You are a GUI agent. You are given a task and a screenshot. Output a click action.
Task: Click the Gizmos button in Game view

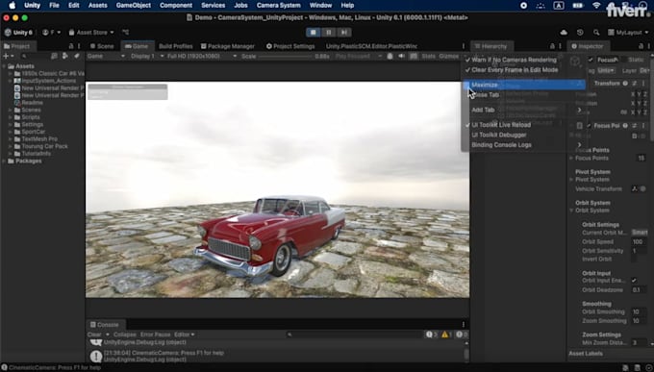pos(449,56)
